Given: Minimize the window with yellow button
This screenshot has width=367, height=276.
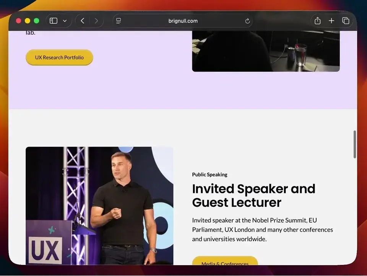Looking at the screenshot, I should pyautogui.click(x=28, y=21).
